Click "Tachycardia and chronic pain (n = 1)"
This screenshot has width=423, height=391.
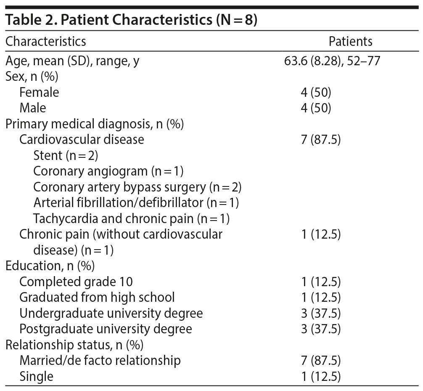(131, 218)
